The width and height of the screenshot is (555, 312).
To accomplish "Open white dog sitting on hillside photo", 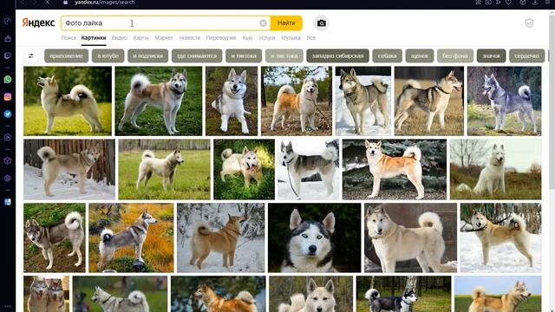I will pyautogui.click(x=495, y=170).
